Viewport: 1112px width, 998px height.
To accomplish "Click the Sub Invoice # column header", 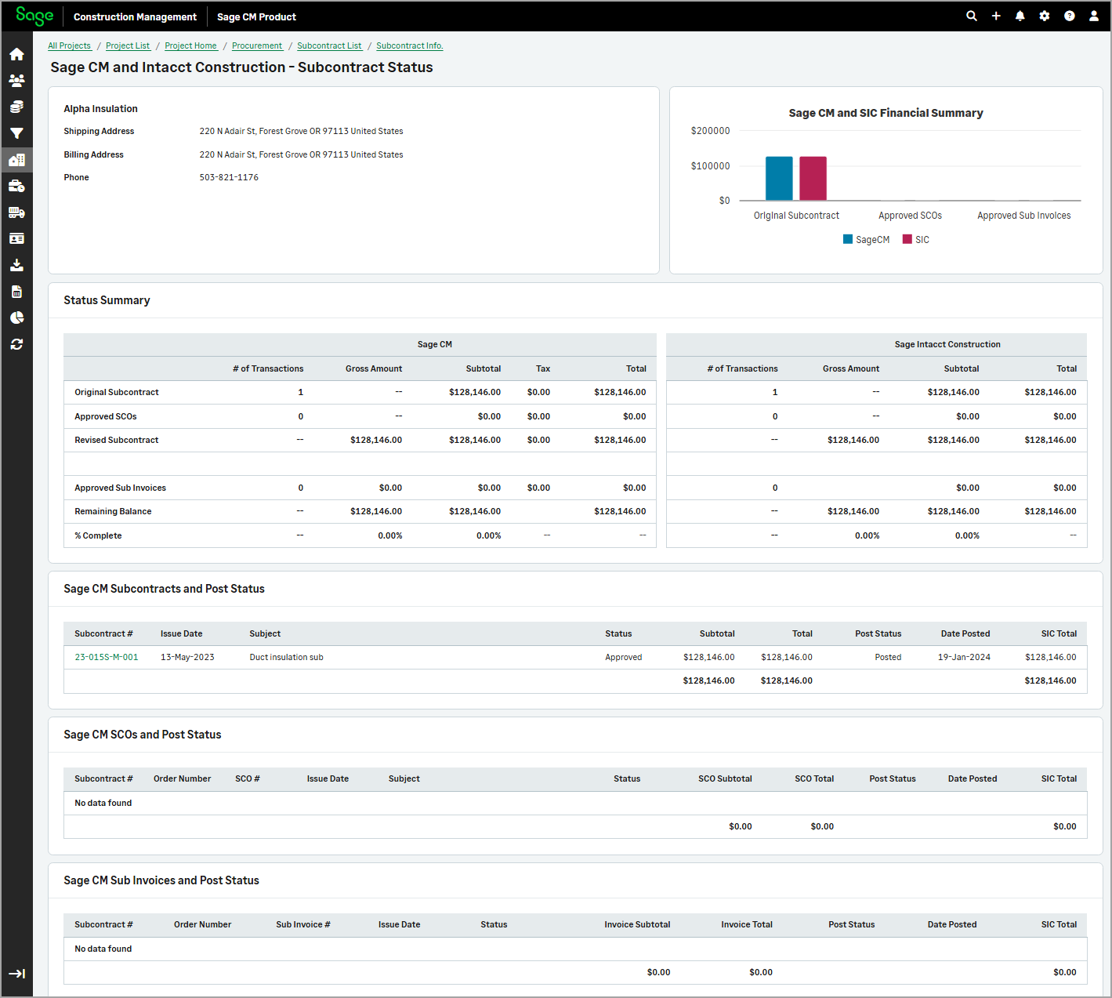I will click(302, 924).
